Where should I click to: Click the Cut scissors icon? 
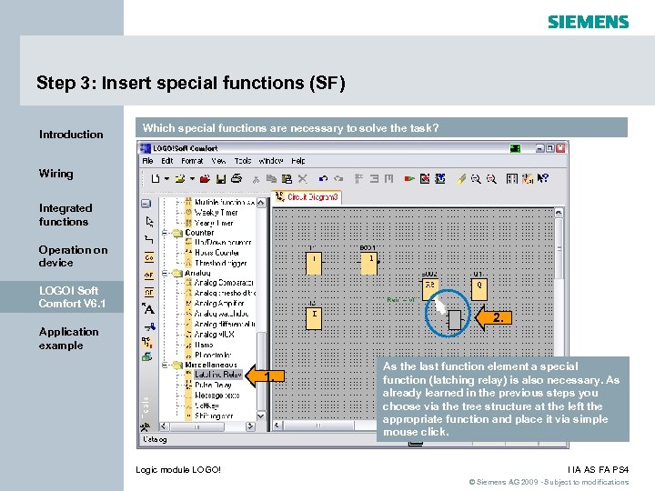[x=256, y=179]
